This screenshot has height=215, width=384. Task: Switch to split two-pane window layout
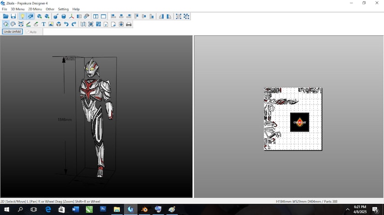pyautogui.click(x=95, y=16)
